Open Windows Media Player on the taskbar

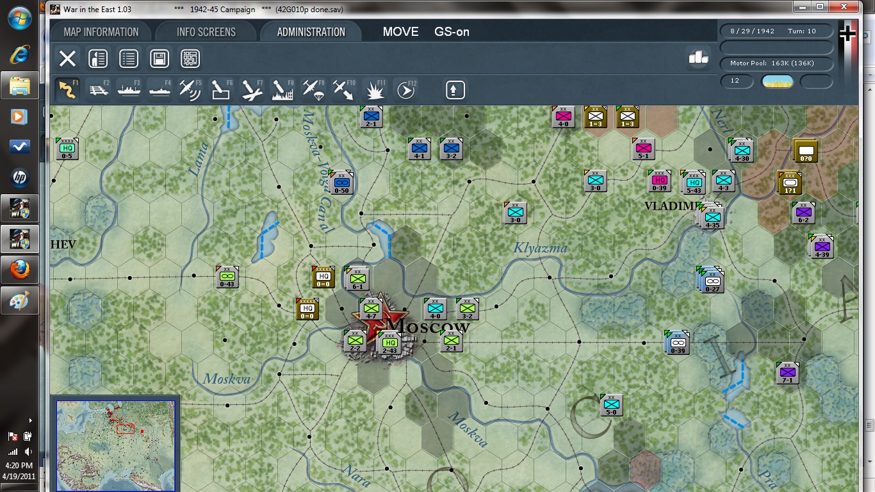click(20, 116)
